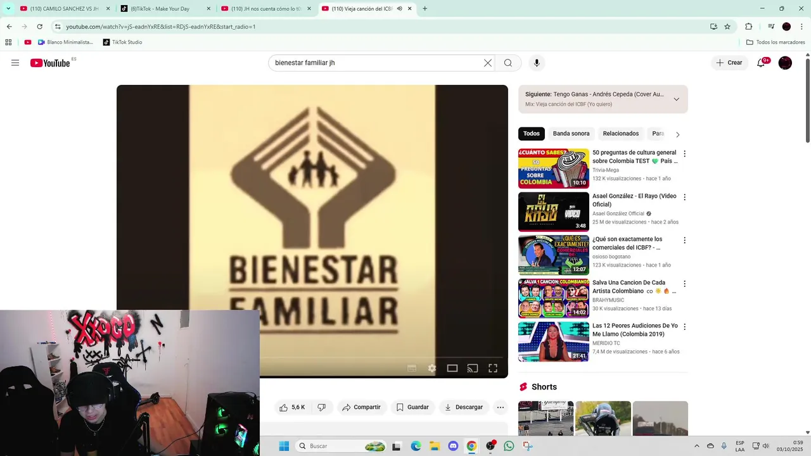Open the tab search dropdown arrow
Image resolution: width=811 pixels, height=456 pixels.
click(8, 9)
